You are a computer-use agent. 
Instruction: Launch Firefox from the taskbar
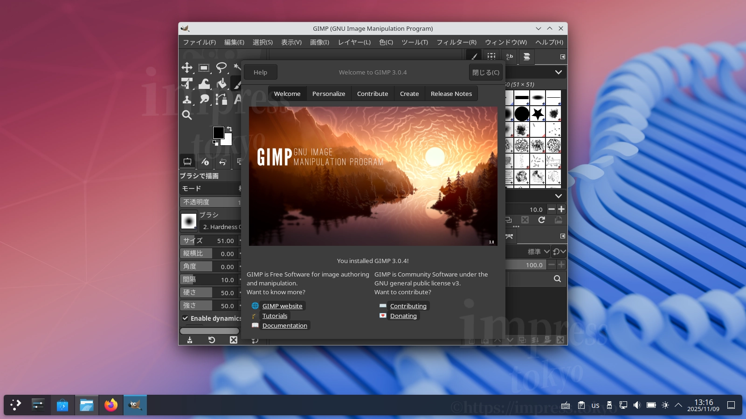tap(111, 405)
